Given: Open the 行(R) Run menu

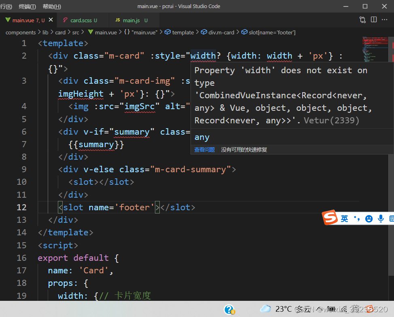Looking at the screenshot, I should click(6, 6).
